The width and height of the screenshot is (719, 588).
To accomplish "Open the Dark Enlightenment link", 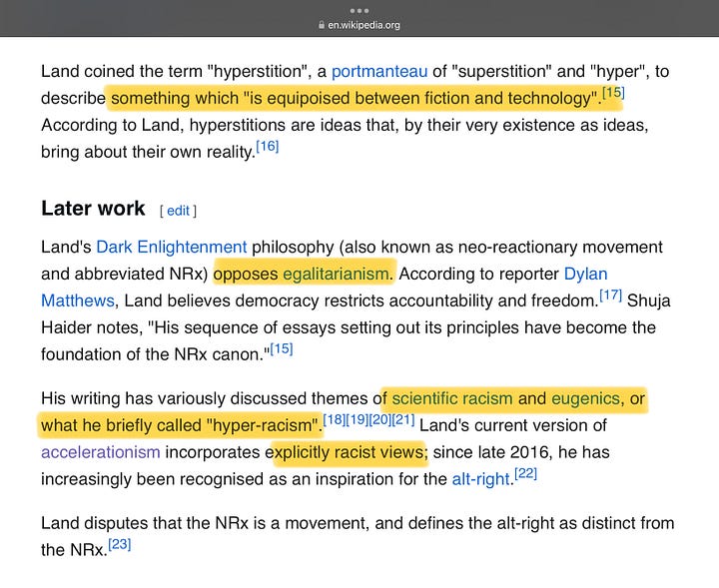I will (x=171, y=247).
